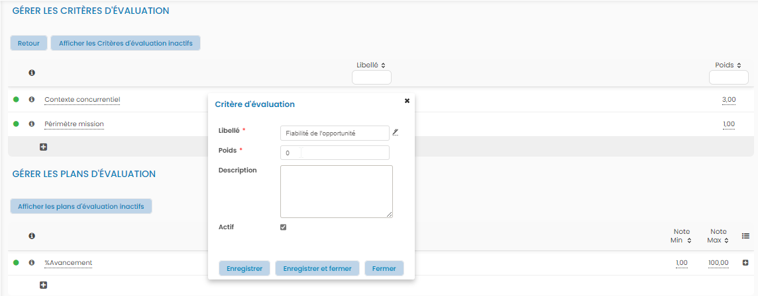Close the Critère d'évaluation dialog with X
Viewport: 758px width, 296px height.
coord(407,100)
